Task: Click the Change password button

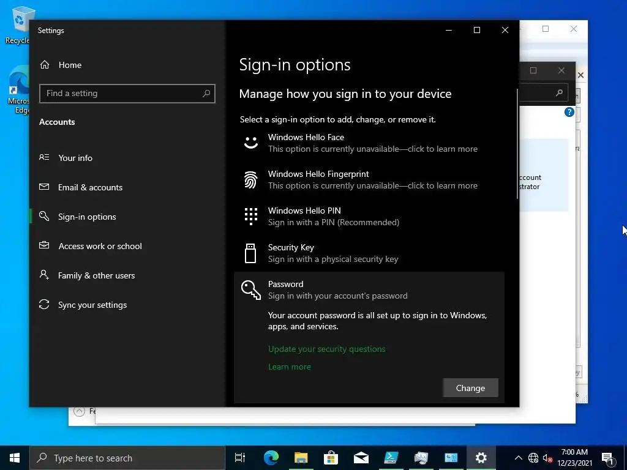Action: [470, 388]
